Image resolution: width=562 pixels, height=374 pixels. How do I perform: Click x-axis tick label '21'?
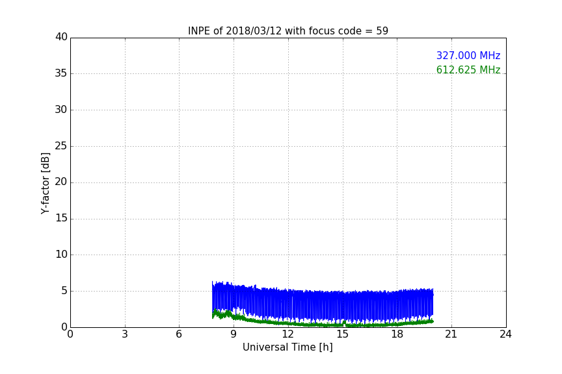(x=451, y=334)
